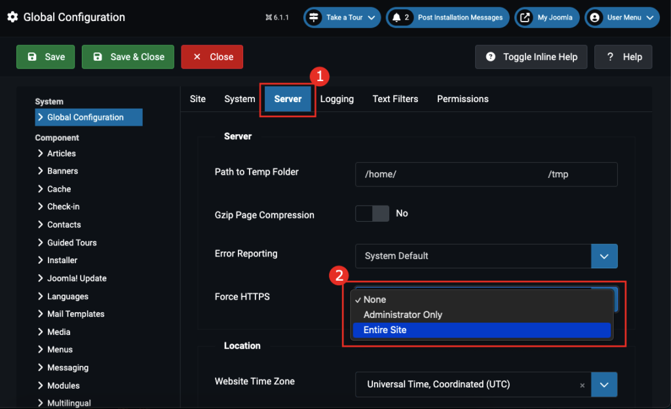This screenshot has height=409, width=671.
Task: Click the notifications bell icon
Action: (396, 18)
